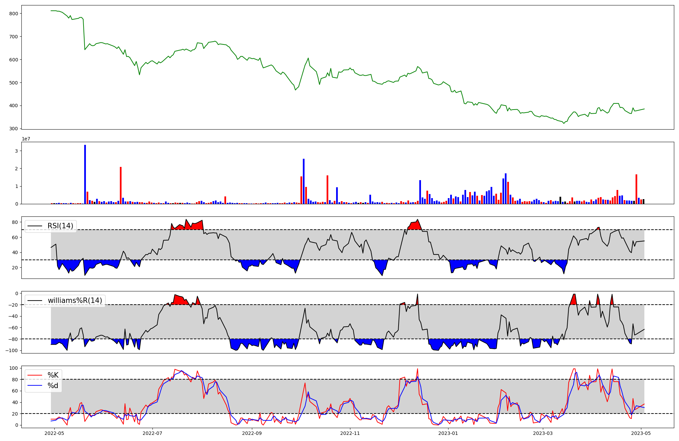Click the tall red volume bar near 2022-06
This screenshot has height=441, width=679.
pyautogui.click(x=121, y=185)
